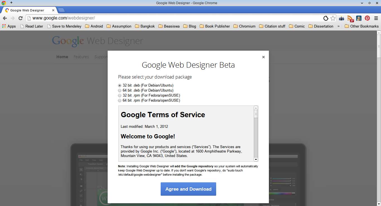Select 64 bit .deb package option
This screenshot has width=381, height=206.
120,90
